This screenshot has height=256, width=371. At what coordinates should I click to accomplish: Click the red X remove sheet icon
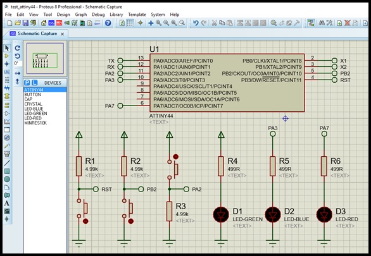tap(348, 23)
